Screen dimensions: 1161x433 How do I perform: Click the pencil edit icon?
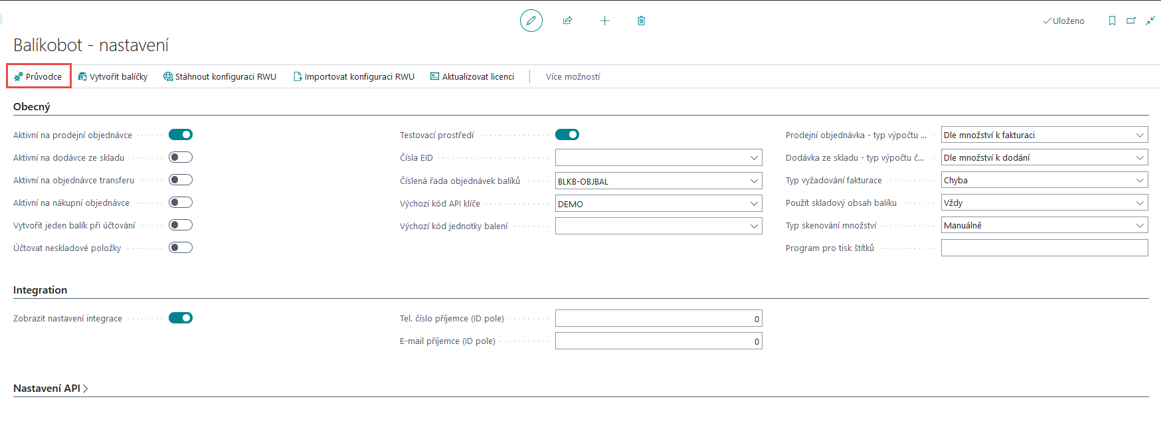(531, 21)
